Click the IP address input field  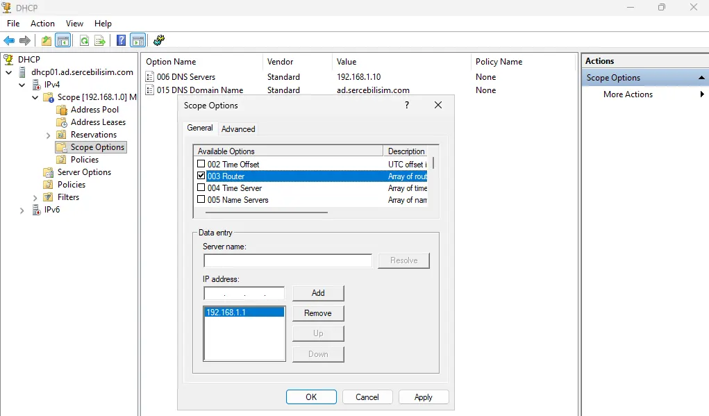[244, 294]
